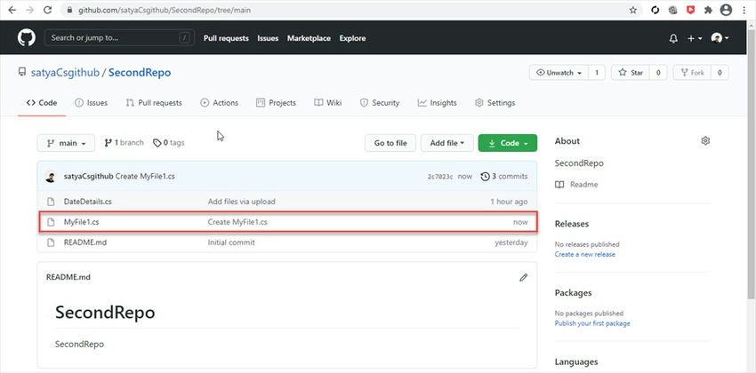
Task: Open the plus create-new menu
Action: 696,38
